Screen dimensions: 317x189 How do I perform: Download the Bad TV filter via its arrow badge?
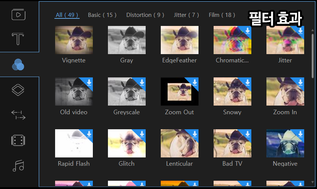(x=248, y=134)
